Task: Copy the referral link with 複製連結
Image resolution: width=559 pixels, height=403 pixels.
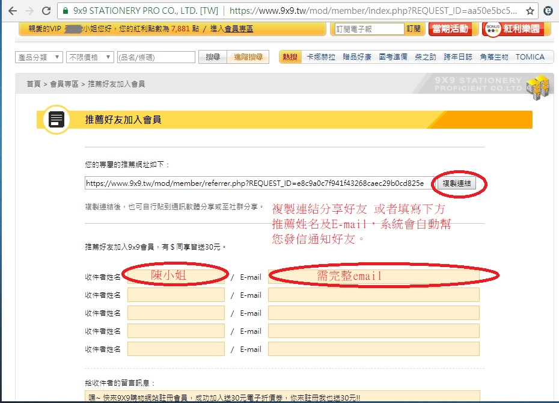Action: 457,183
